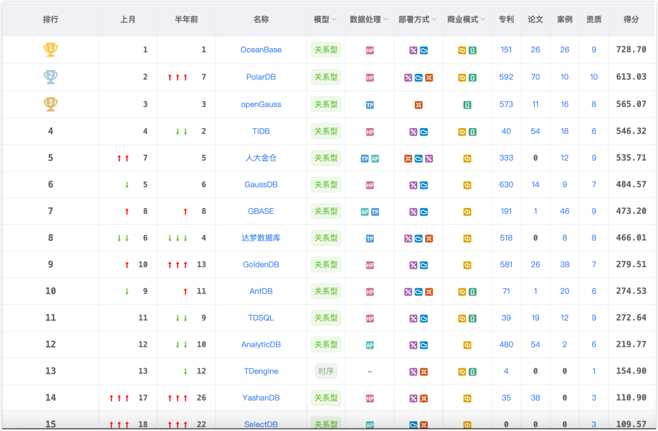Click the yellow business-model icon for GaussDB

[x=467, y=185]
